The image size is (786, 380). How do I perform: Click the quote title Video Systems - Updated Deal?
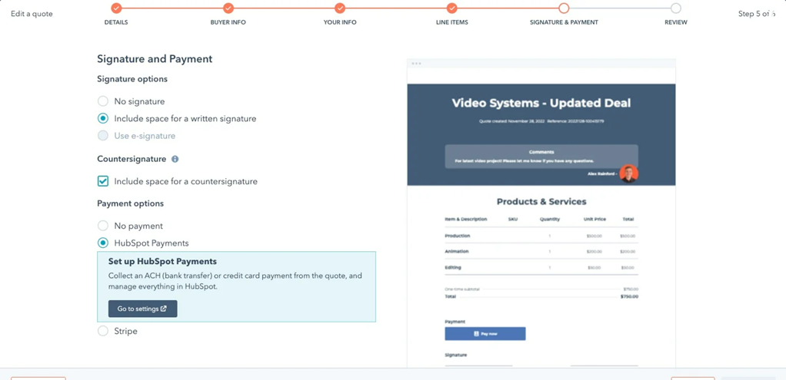pyautogui.click(x=541, y=103)
